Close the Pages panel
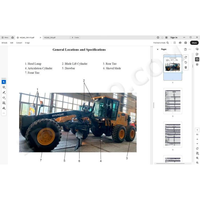Image resolution: width=200 pixels, height=200 pixels. coord(157,49)
